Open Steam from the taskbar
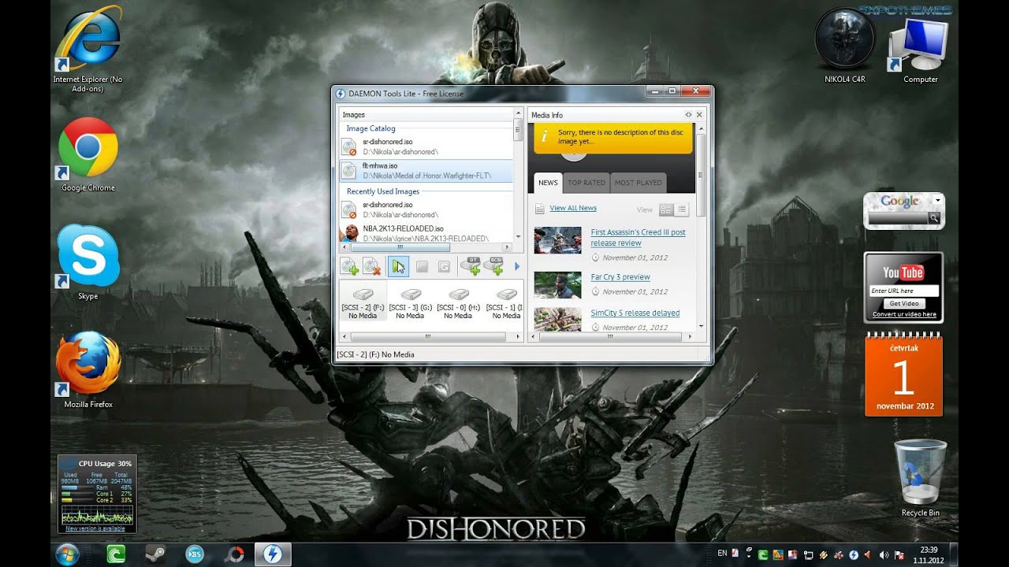Screen dimensions: 1009x567 click(x=155, y=554)
